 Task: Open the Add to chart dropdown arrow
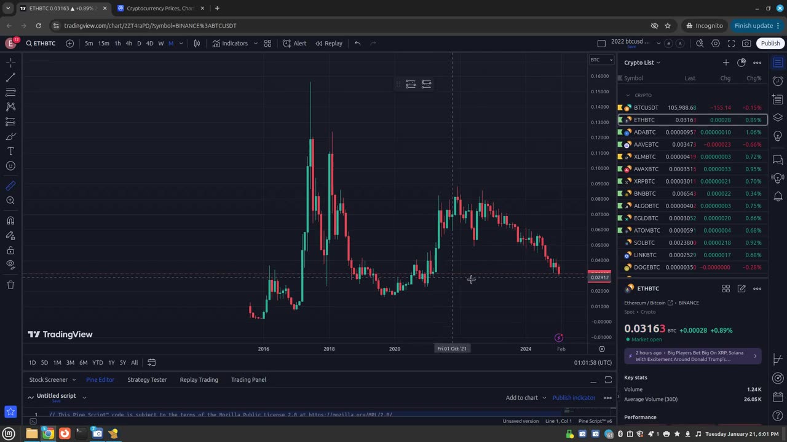pyautogui.click(x=544, y=398)
